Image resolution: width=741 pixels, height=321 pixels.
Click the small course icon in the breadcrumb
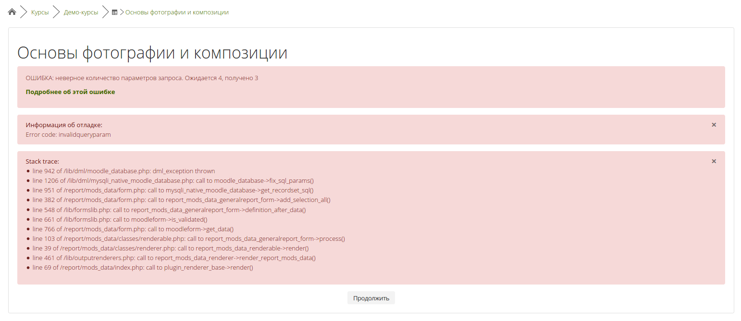pos(114,12)
